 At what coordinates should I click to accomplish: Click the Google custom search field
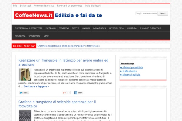click(146, 13)
